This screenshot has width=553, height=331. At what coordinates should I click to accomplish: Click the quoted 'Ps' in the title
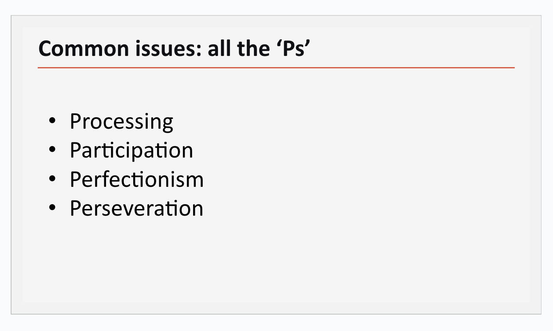coord(291,49)
